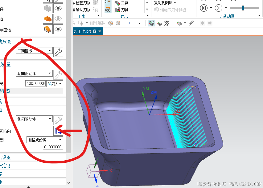Click 确认刀轨 verify tool path button
This screenshot has height=188, width=263.
click(82, 10)
